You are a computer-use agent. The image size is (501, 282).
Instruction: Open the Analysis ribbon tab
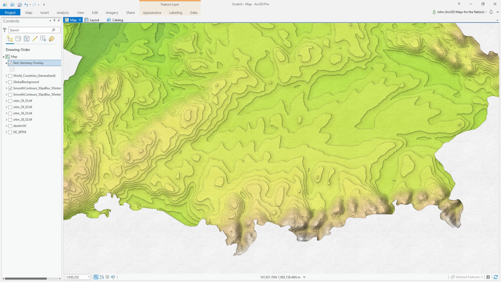click(x=63, y=13)
